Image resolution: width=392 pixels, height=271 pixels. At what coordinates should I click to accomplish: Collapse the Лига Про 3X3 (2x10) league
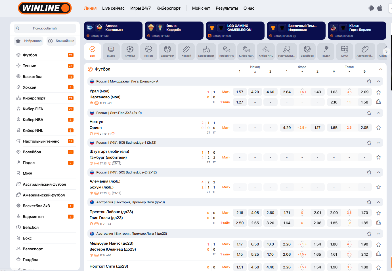[378, 113]
